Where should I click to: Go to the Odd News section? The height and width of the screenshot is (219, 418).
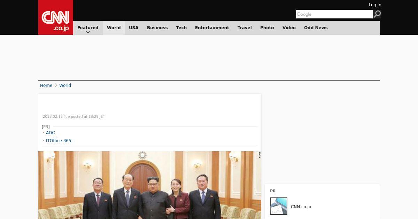(316, 28)
